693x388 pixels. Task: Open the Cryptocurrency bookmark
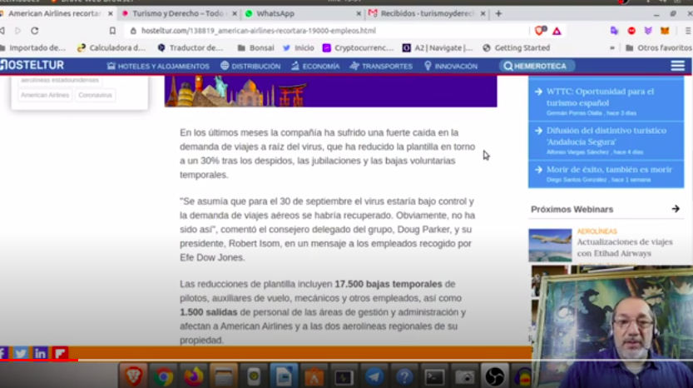(358, 47)
